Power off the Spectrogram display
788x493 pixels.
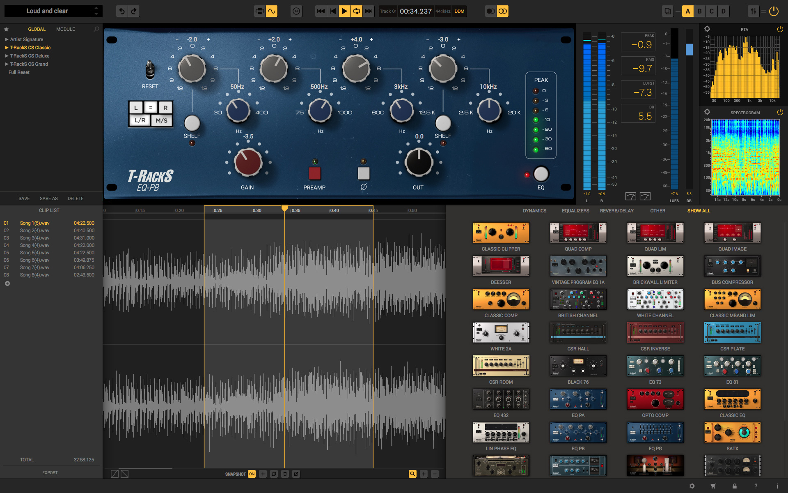[779, 112]
